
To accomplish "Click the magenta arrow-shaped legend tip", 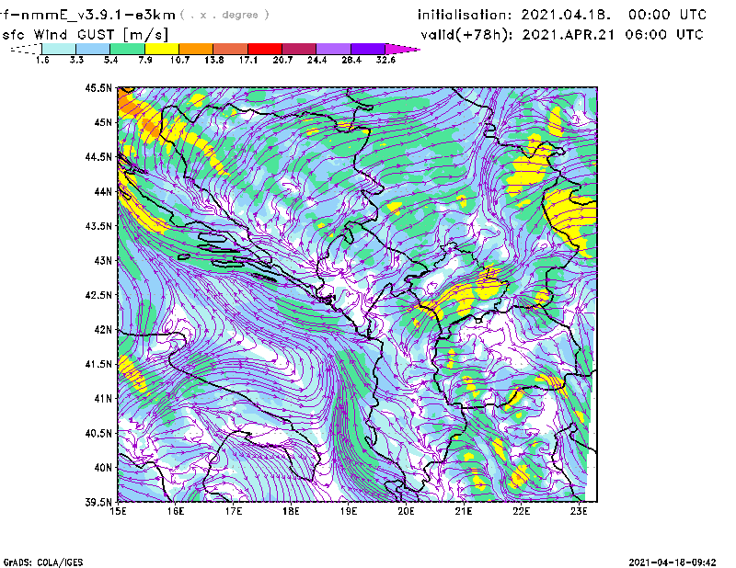I will click(402, 49).
